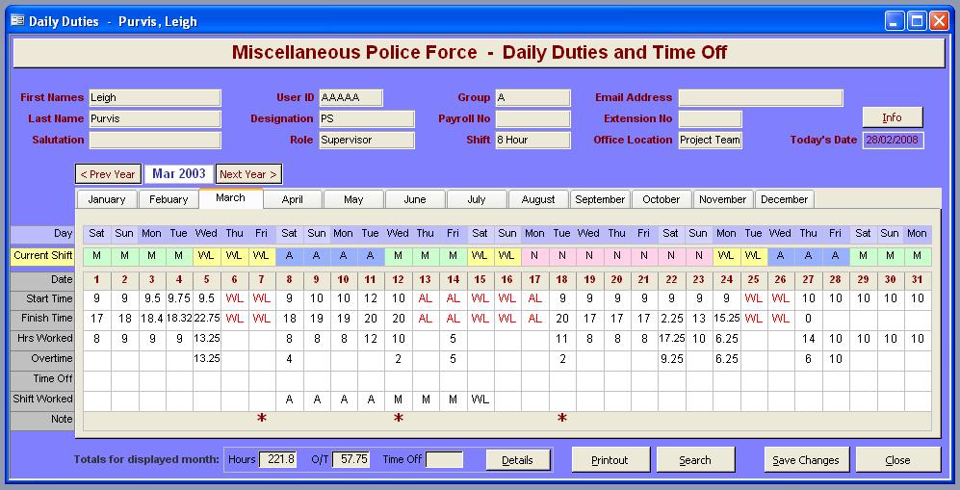Screen dimensions: 960x490
Task: Click the Shift field showing 8 Hour
Action: pyautogui.click(x=532, y=140)
